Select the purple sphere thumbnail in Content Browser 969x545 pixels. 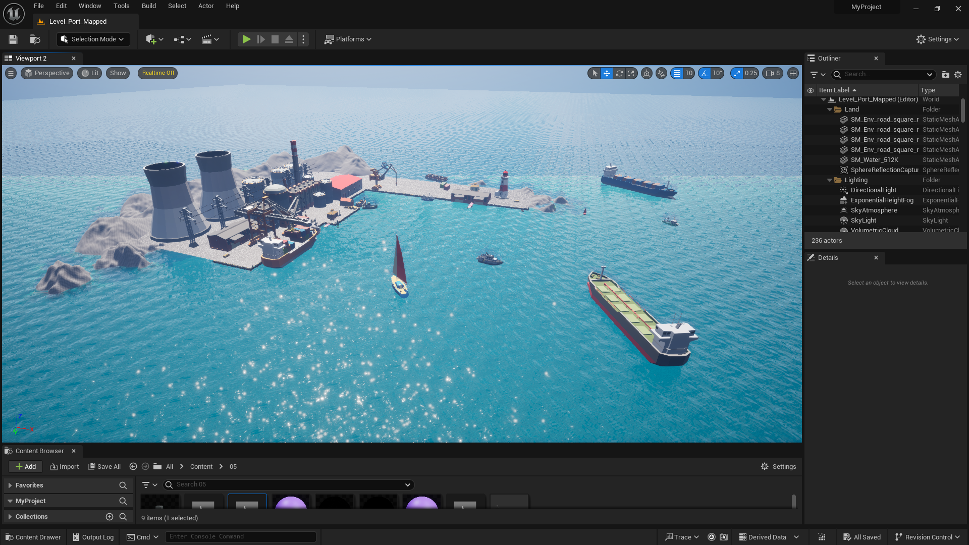point(291,503)
